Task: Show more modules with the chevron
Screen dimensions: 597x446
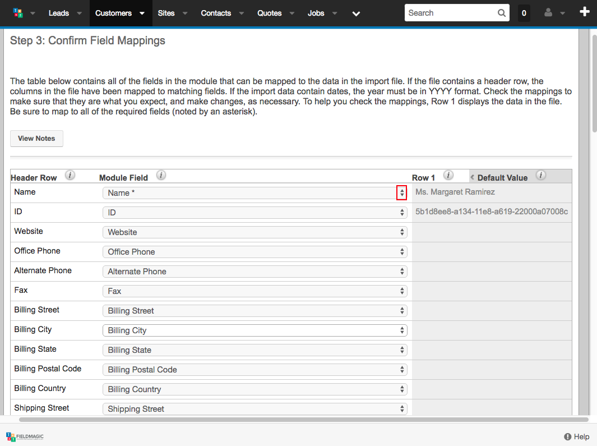Action: 356,13
